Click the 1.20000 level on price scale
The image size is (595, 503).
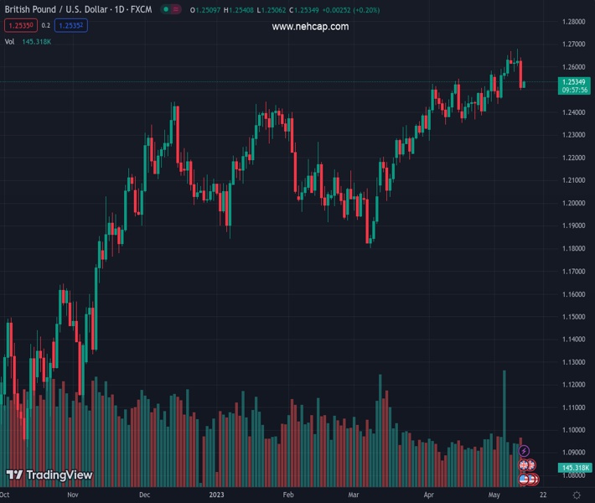pyautogui.click(x=574, y=203)
